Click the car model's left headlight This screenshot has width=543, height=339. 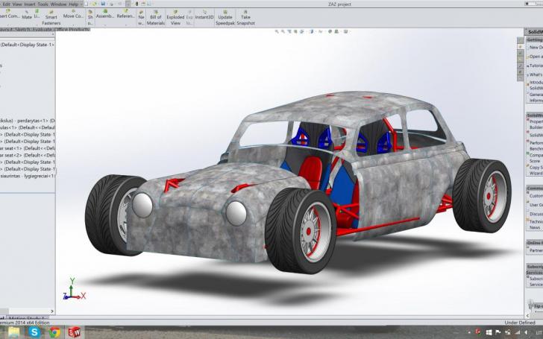(142, 205)
